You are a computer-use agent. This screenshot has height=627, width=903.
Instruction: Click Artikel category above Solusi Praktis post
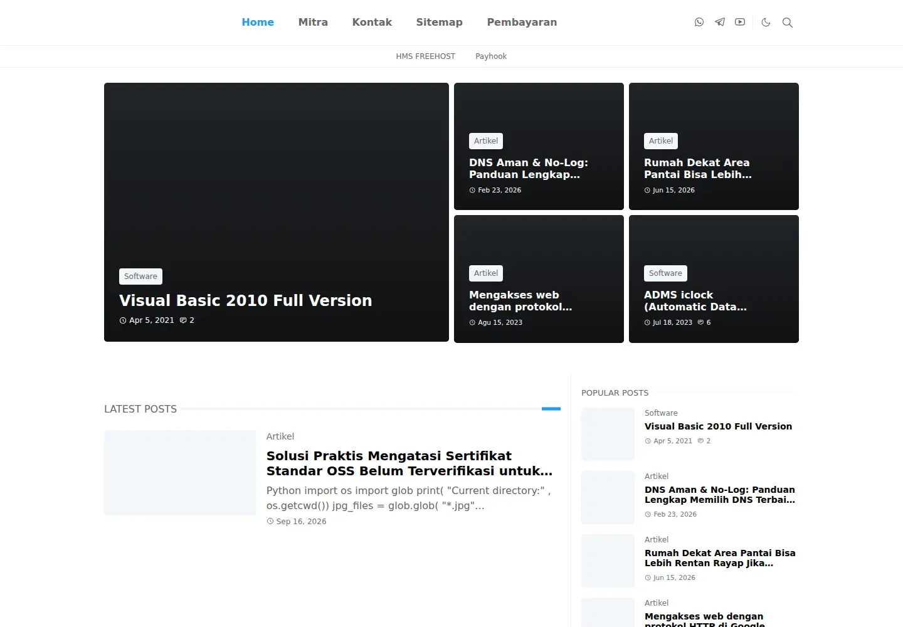[x=280, y=436]
